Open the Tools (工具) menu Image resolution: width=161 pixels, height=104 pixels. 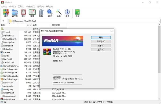[21, 6]
